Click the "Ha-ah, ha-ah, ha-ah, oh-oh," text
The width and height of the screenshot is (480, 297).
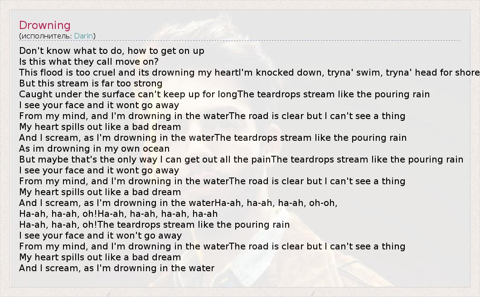pos(276,203)
